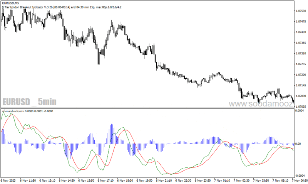Click the 6 Nov 13:10 time label

pos(47,181)
